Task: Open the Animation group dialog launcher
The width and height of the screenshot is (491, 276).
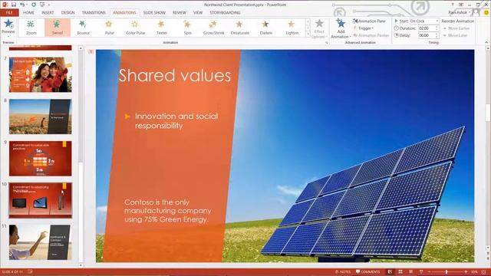Action: tap(327, 43)
